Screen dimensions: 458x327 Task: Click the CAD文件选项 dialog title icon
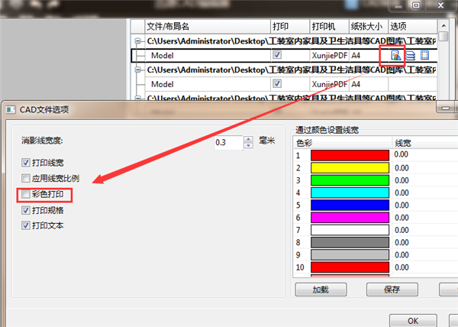tap(11, 110)
